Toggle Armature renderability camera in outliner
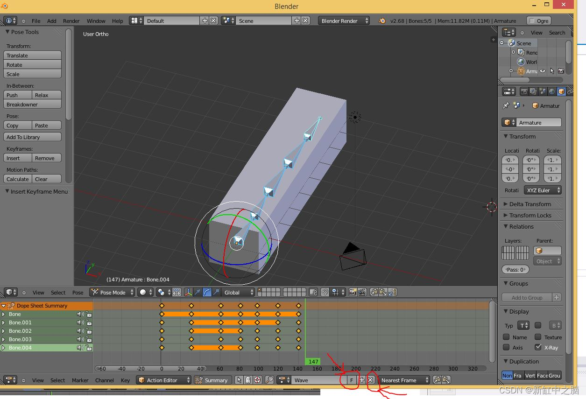 [561, 71]
